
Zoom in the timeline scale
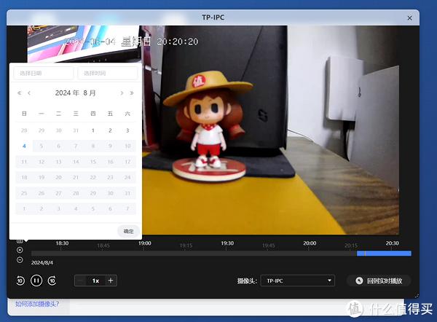[x=20, y=250]
